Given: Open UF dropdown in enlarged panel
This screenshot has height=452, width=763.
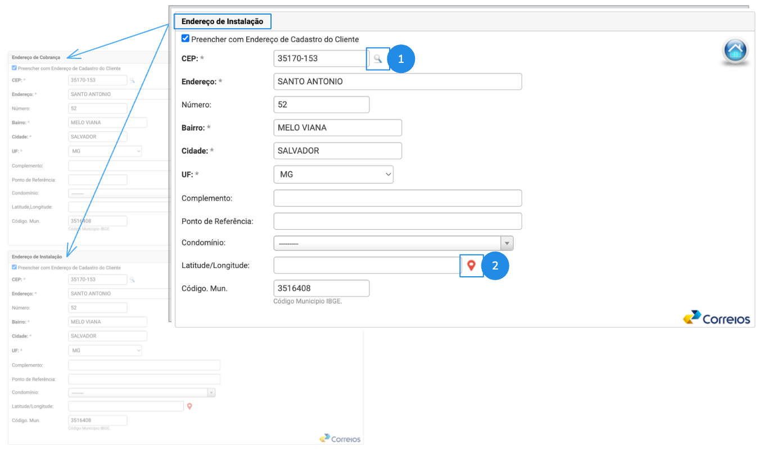Looking at the screenshot, I should coord(333,175).
